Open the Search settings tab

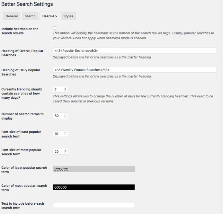(30, 16)
